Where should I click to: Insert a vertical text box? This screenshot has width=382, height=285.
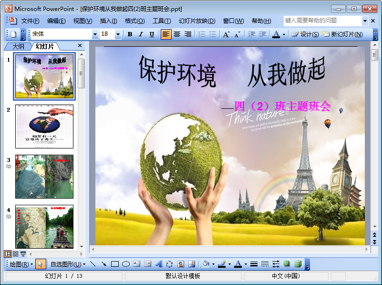point(148,264)
